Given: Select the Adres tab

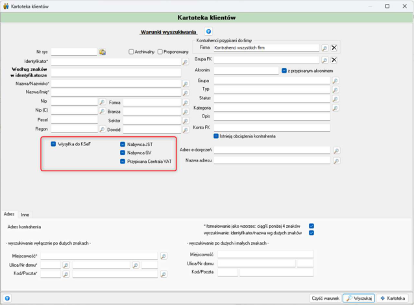Looking at the screenshot, I should (x=9, y=214).
